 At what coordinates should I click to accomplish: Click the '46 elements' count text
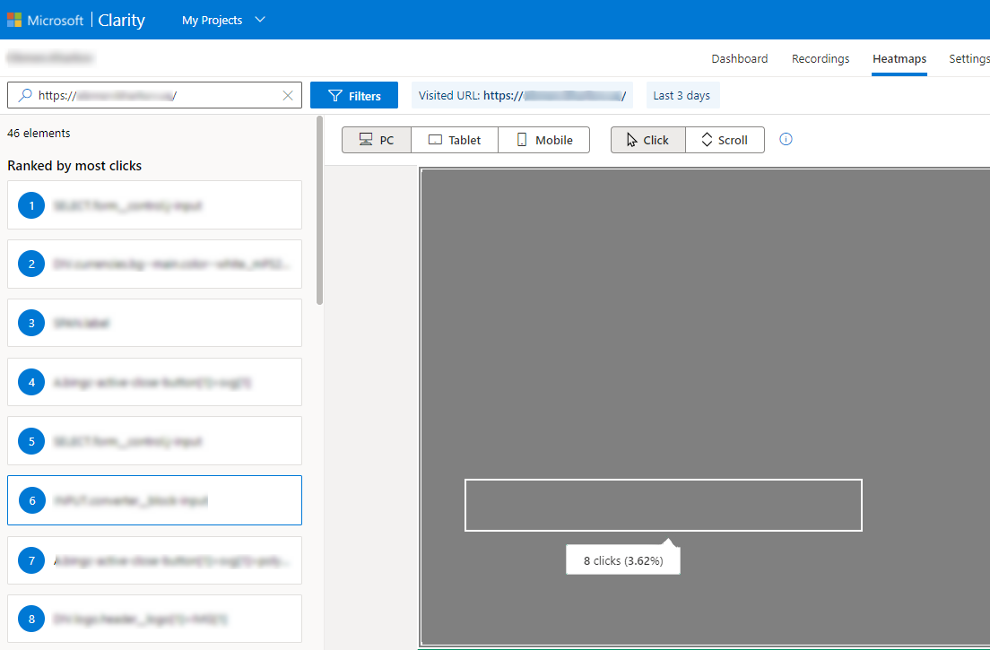pyautogui.click(x=39, y=134)
